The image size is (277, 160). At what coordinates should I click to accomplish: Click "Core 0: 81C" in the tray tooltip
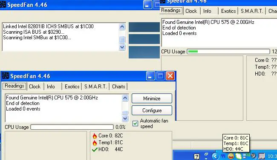point(236,138)
